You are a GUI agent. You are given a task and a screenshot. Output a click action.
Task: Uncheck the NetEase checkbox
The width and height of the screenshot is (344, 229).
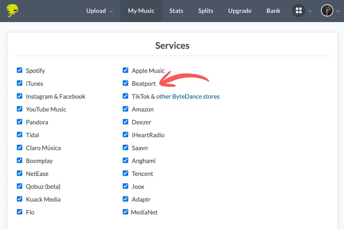(x=19, y=173)
